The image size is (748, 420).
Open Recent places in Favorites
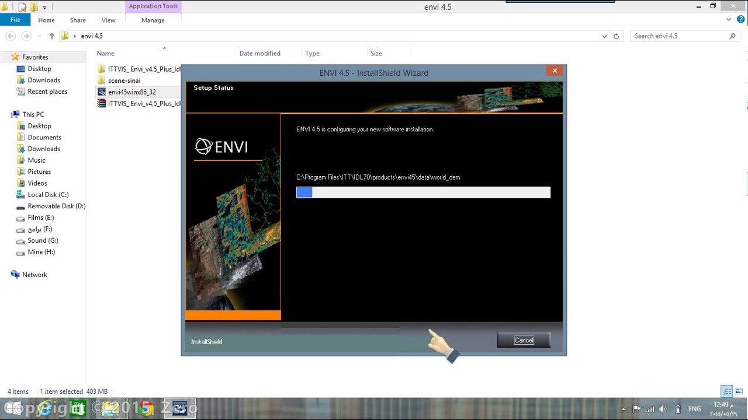coord(47,92)
